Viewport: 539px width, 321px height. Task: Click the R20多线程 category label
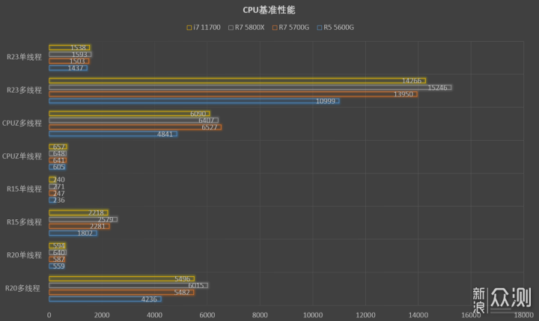[22, 288]
